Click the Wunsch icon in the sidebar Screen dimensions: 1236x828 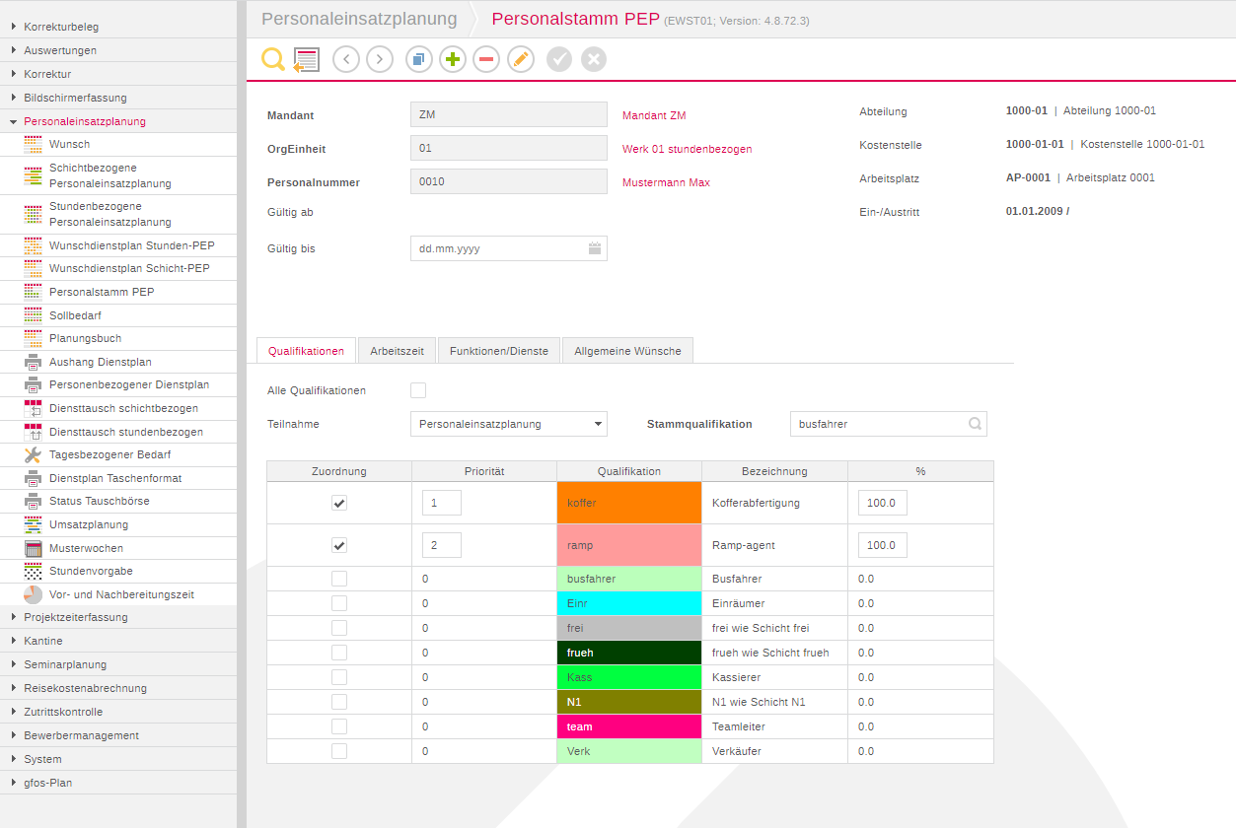point(33,144)
